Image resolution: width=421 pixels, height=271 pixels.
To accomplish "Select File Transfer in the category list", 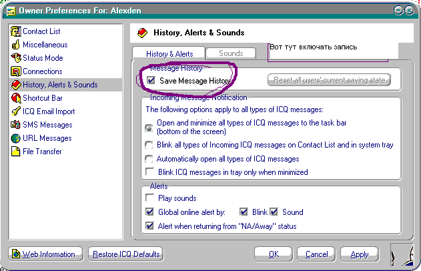I will 42,152.
